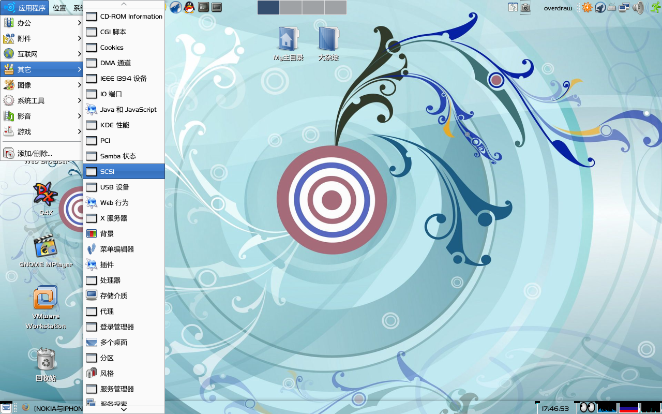Open the CGI 脚本 entry
The width and height of the screenshot is (662, 414).
click(124, 32)
